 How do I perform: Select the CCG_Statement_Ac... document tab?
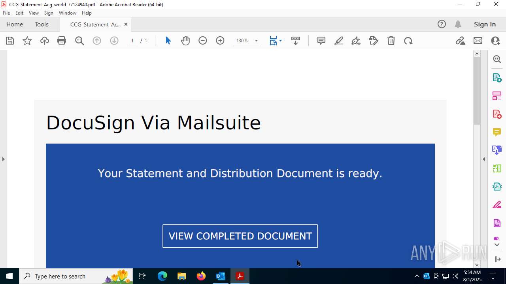[x=95, y=24]
